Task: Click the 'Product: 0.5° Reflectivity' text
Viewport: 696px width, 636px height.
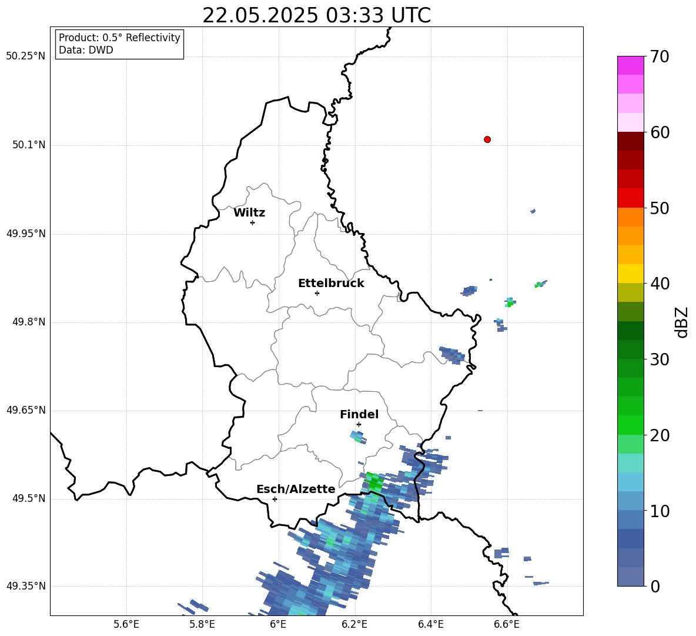Action: click(119, 37)
